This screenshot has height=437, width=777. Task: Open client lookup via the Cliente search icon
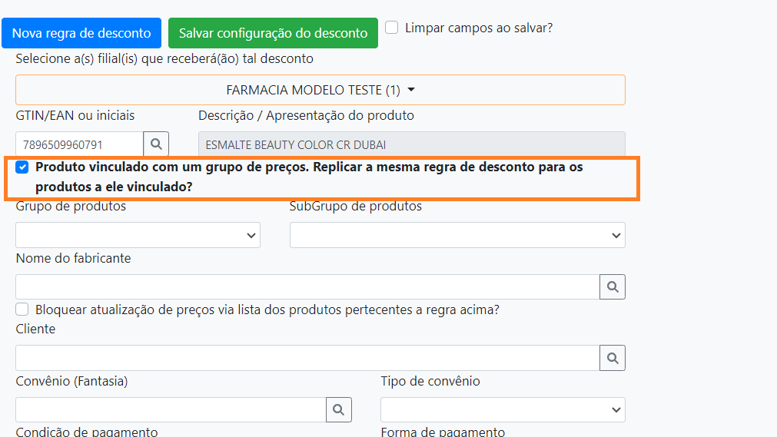pos(612,358)
